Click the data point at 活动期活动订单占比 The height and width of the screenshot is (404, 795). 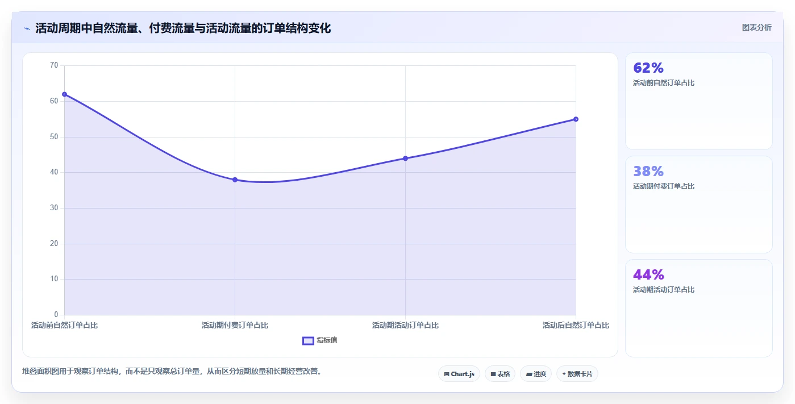pyautogui.click(x=405, y=159)
